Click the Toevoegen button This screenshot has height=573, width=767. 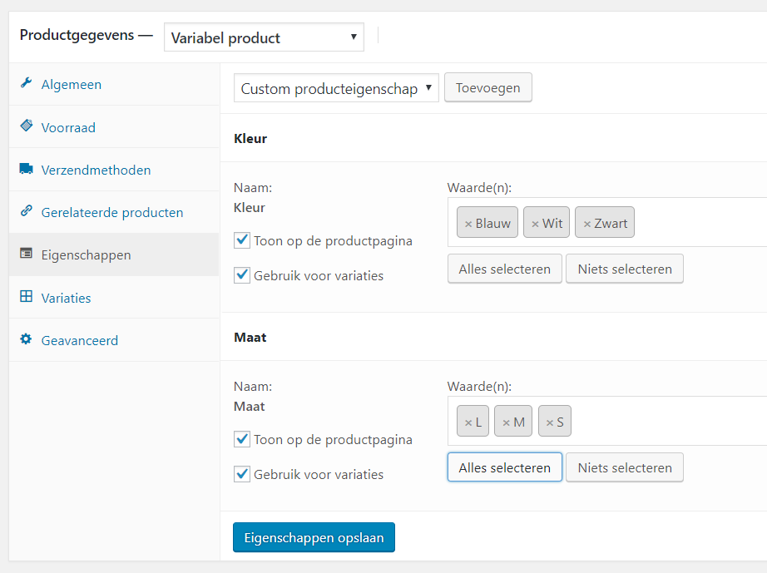pyautogui.click(x=488, y=88)
